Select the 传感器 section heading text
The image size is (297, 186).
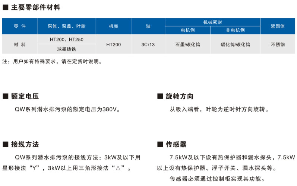point(176,144)
